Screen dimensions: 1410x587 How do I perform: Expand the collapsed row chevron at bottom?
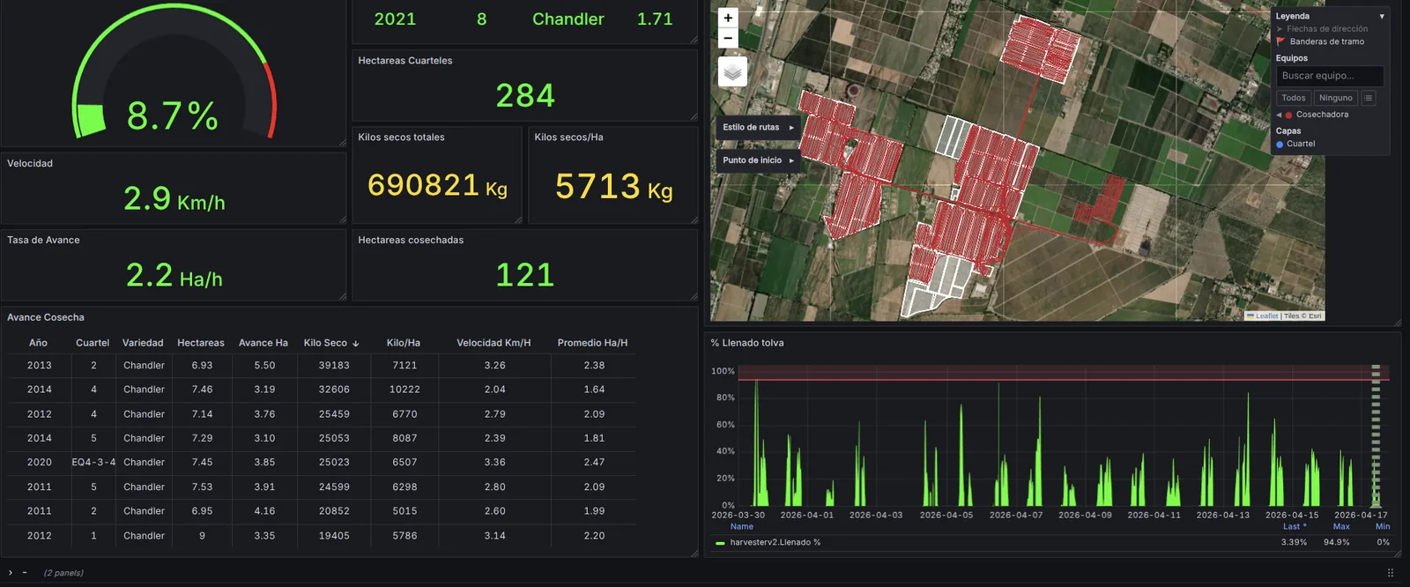tap(11, 573)
